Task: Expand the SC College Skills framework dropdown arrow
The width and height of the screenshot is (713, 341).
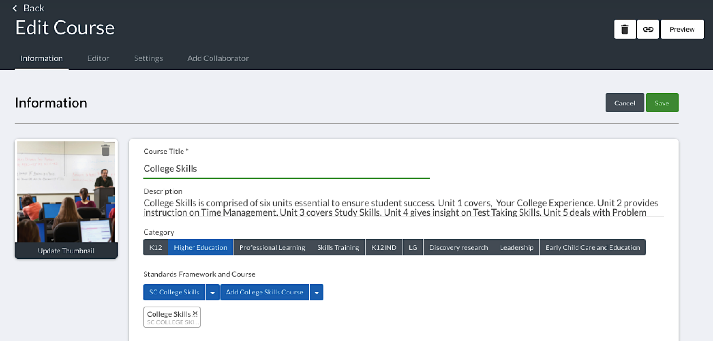Action: click(x=212, y=292)
